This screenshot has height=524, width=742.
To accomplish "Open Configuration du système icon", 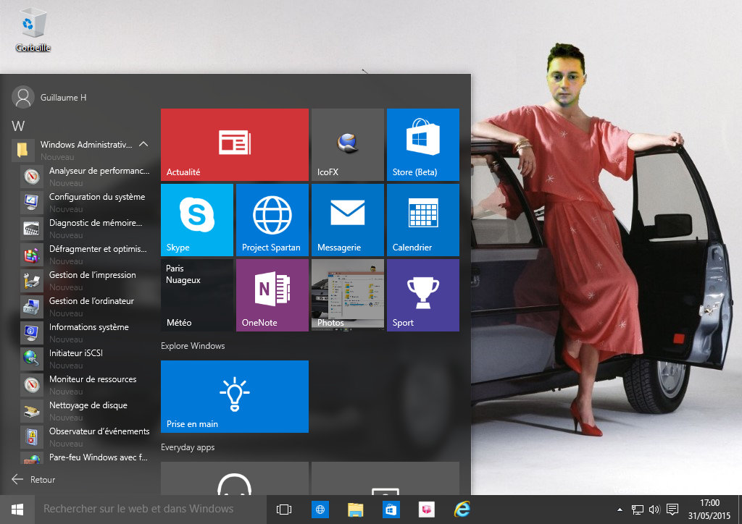I will [32, 202].
